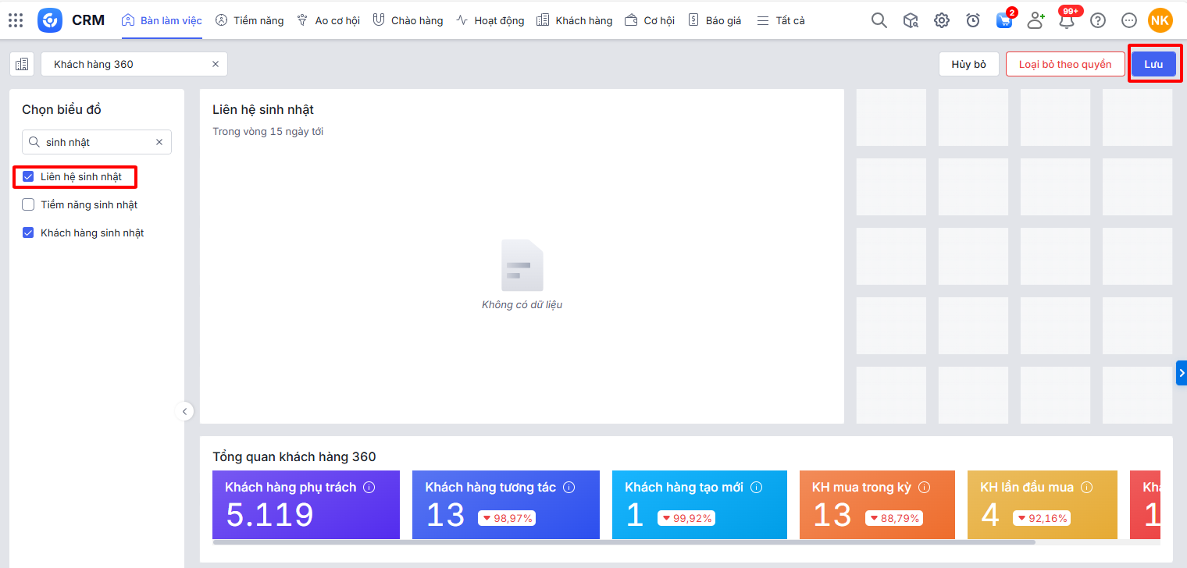Collapse the Chọn biểu đồ side panel
This screenshot has width=1187, height=568.
point(184,411)
